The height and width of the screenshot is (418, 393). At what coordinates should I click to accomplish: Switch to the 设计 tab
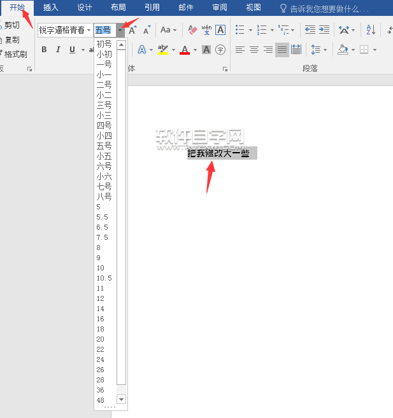[84, 8]
